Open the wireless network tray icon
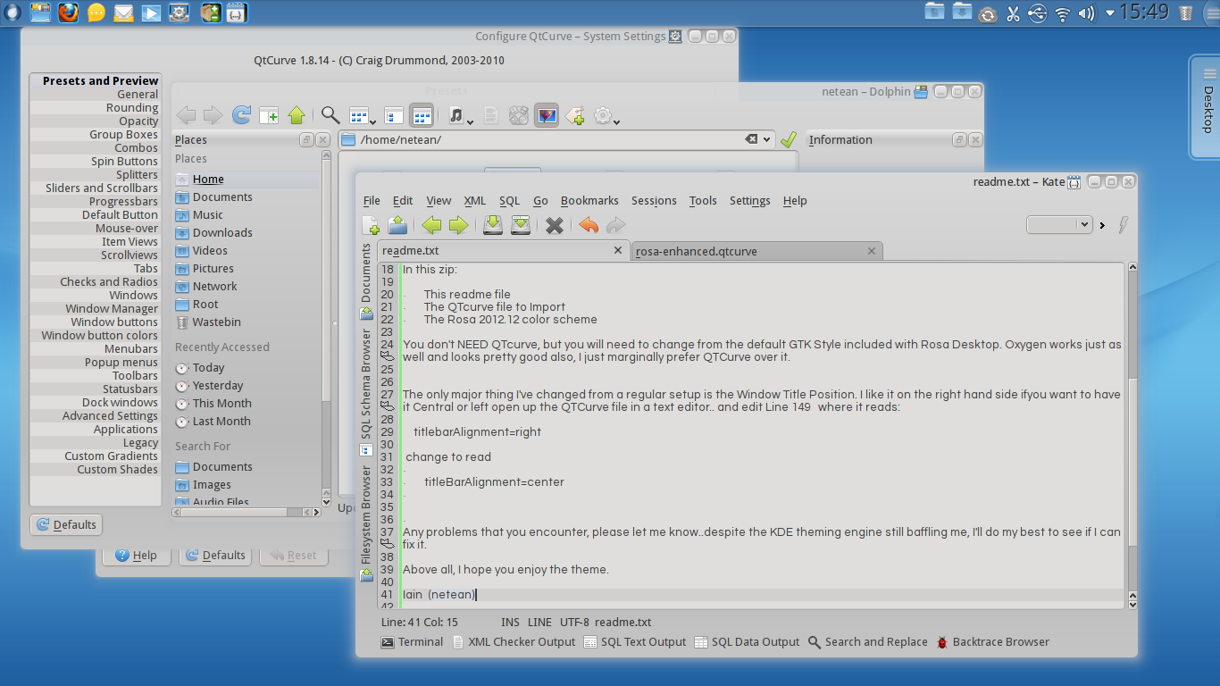The width and height of the screenshot is (1220, 686). tap(1063, 13)
